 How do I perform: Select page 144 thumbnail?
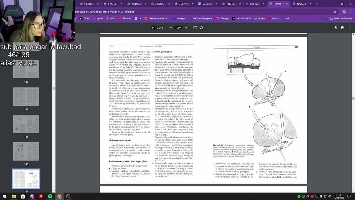pyautogui.click(x=26, y=97)
